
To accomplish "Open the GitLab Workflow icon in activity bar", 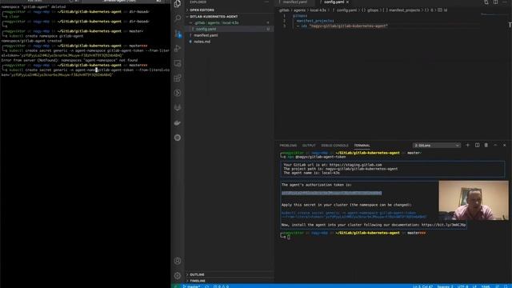I will click(x=178, y=108).
